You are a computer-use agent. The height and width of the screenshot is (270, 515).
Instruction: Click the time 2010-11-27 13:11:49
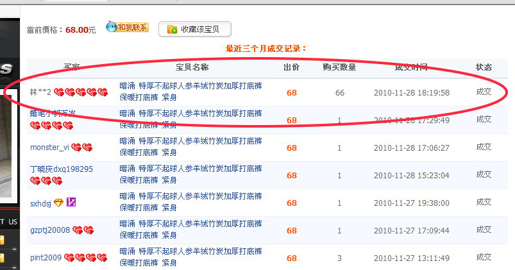point(412,258)
